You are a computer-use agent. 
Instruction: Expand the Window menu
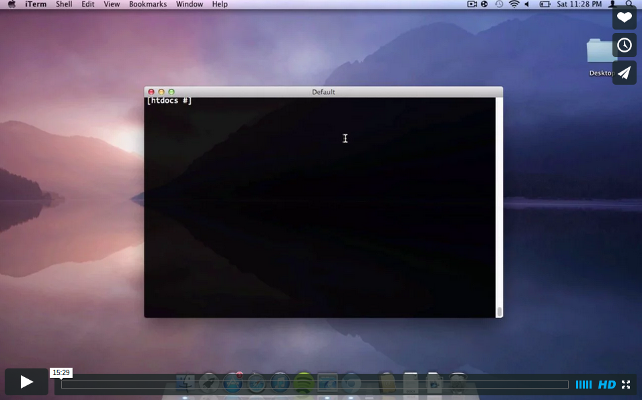point(190,4)
